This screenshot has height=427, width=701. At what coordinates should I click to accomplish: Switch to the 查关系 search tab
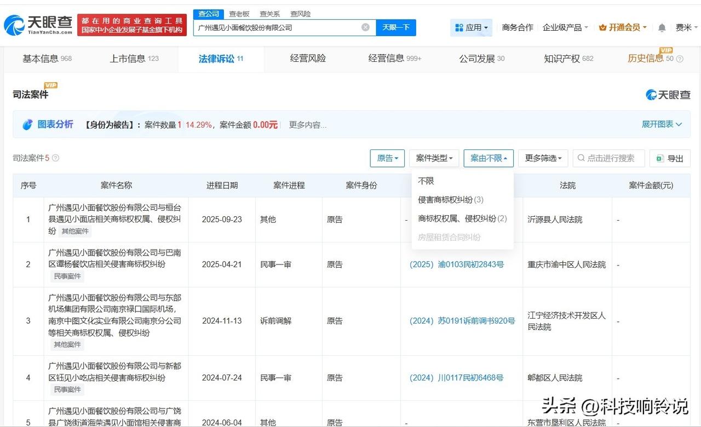(x=270, y=14)
